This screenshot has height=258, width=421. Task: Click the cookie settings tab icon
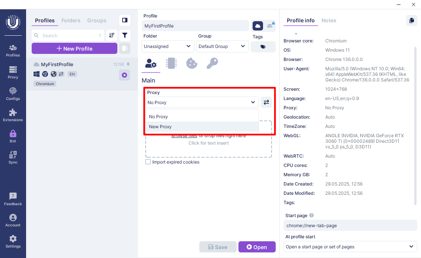click(191, 63)
